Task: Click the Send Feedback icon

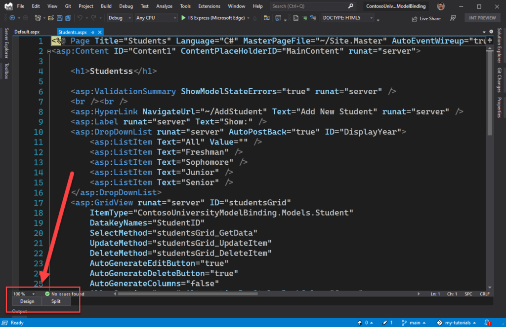Action: (453, 18)
